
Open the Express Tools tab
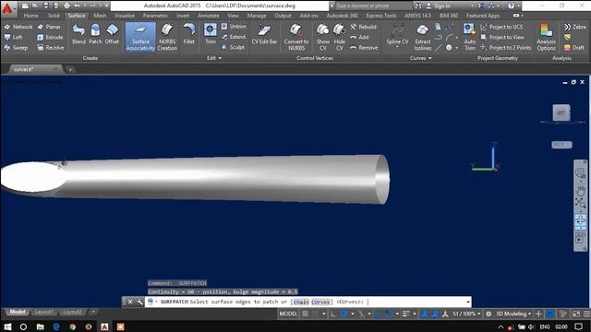click(381, 16)
